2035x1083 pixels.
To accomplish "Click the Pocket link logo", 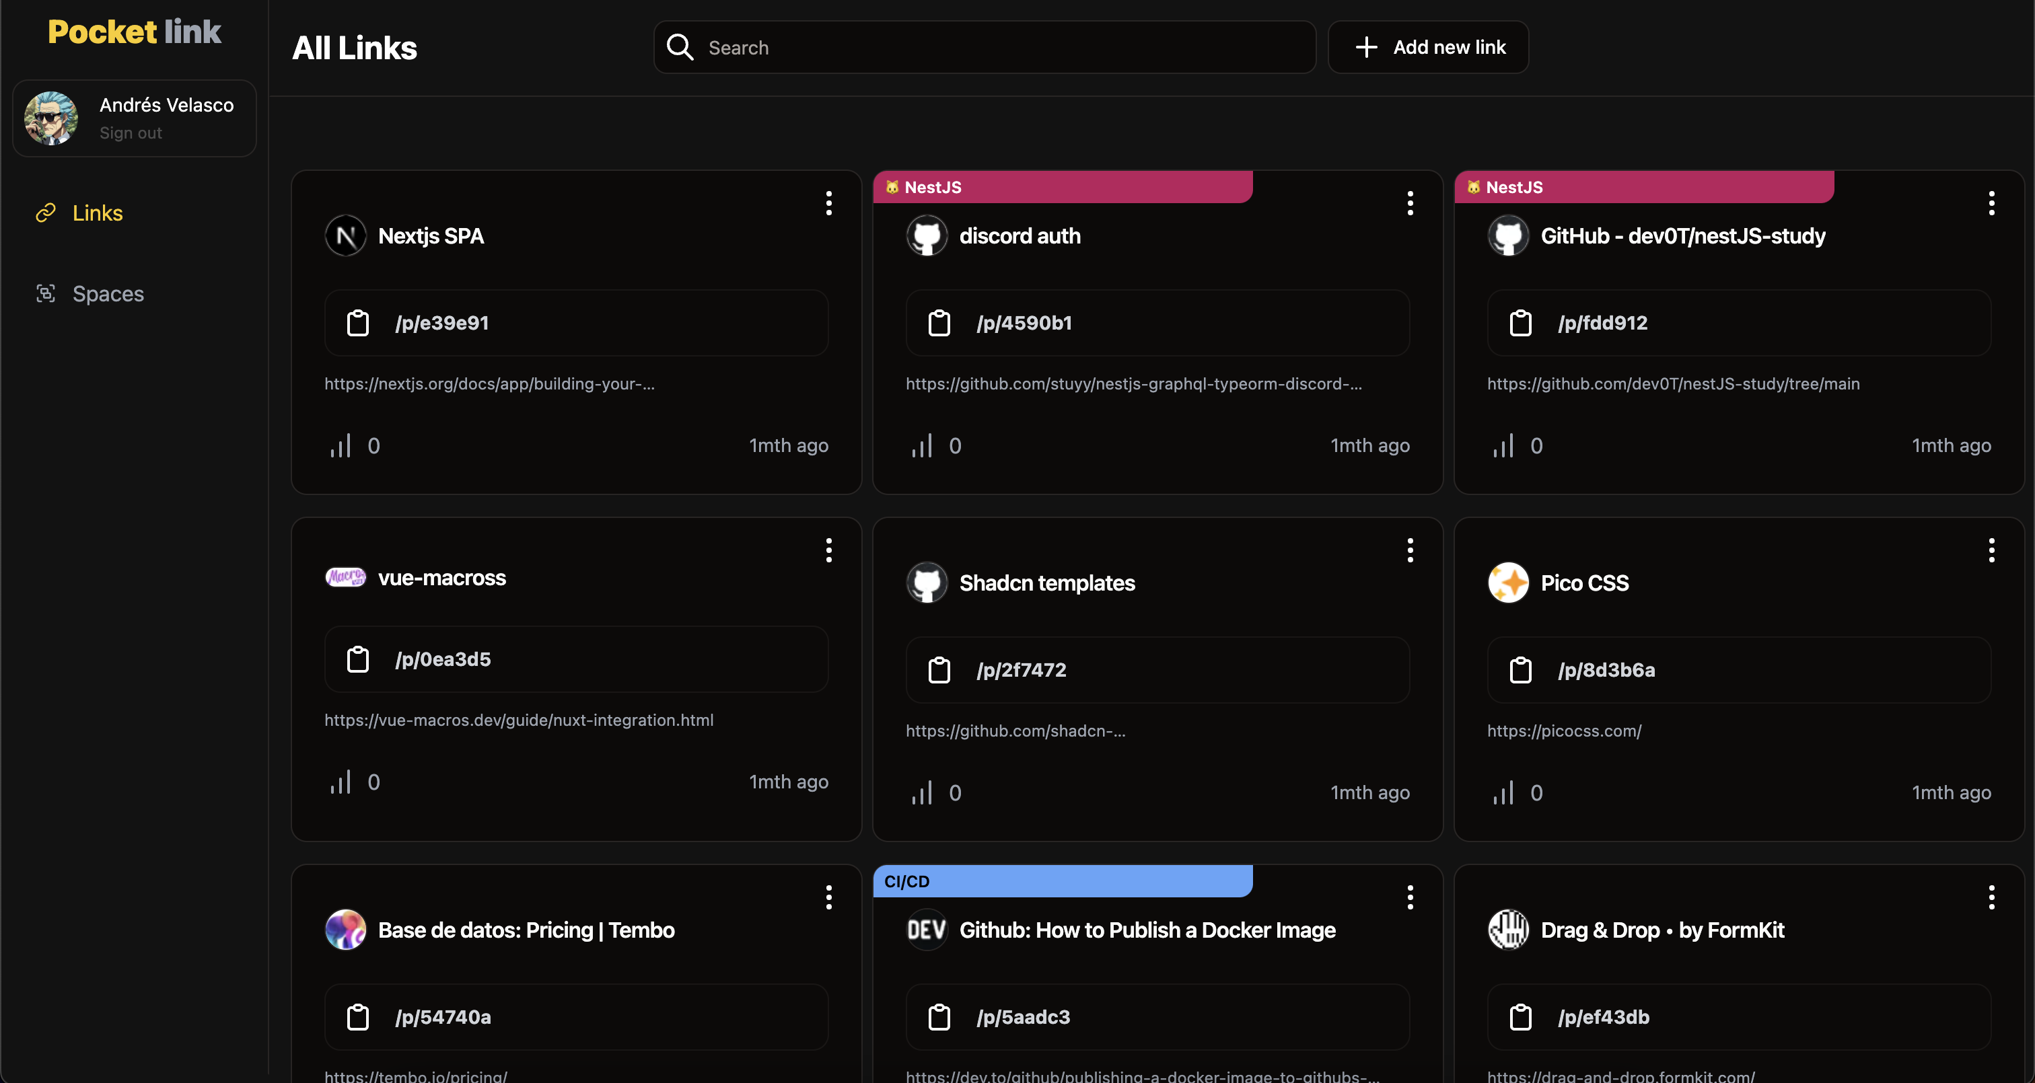I will [x=135, y=32].
